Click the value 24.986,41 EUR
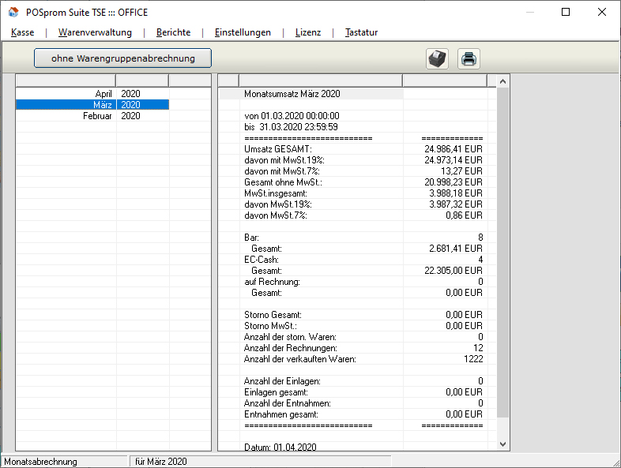 [x=454, y=149]
